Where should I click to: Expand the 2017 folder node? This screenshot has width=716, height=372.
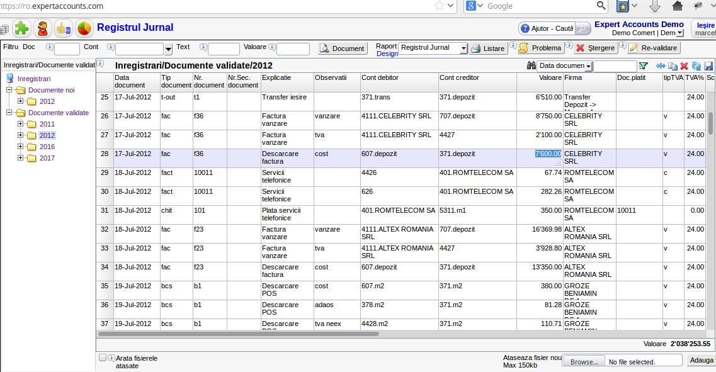click(x=21, y=158)
